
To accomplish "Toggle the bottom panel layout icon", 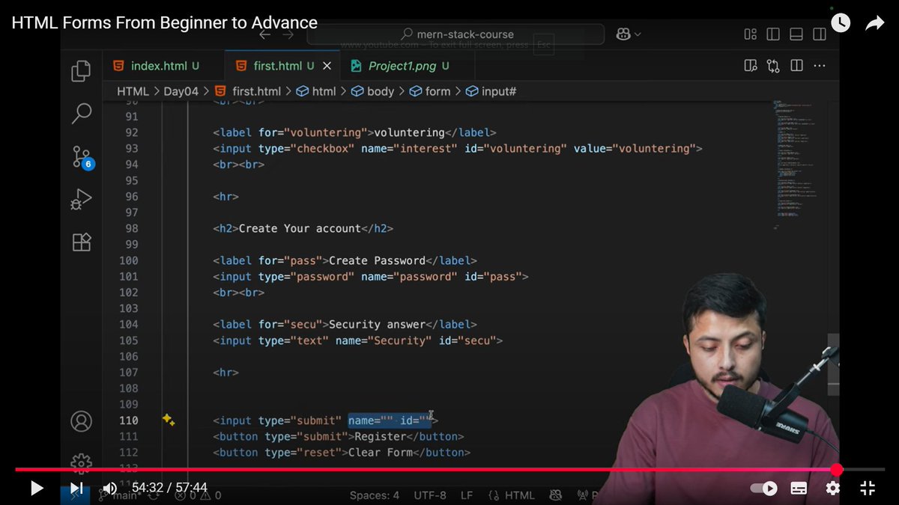I will [x=796, y=34].
